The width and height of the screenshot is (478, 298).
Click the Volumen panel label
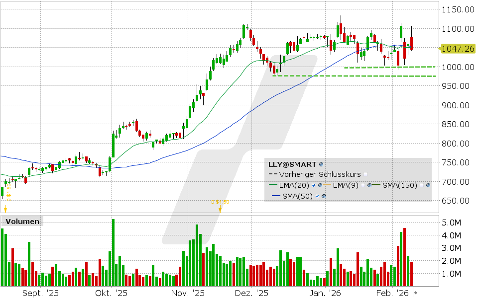[x=22, y=222]
